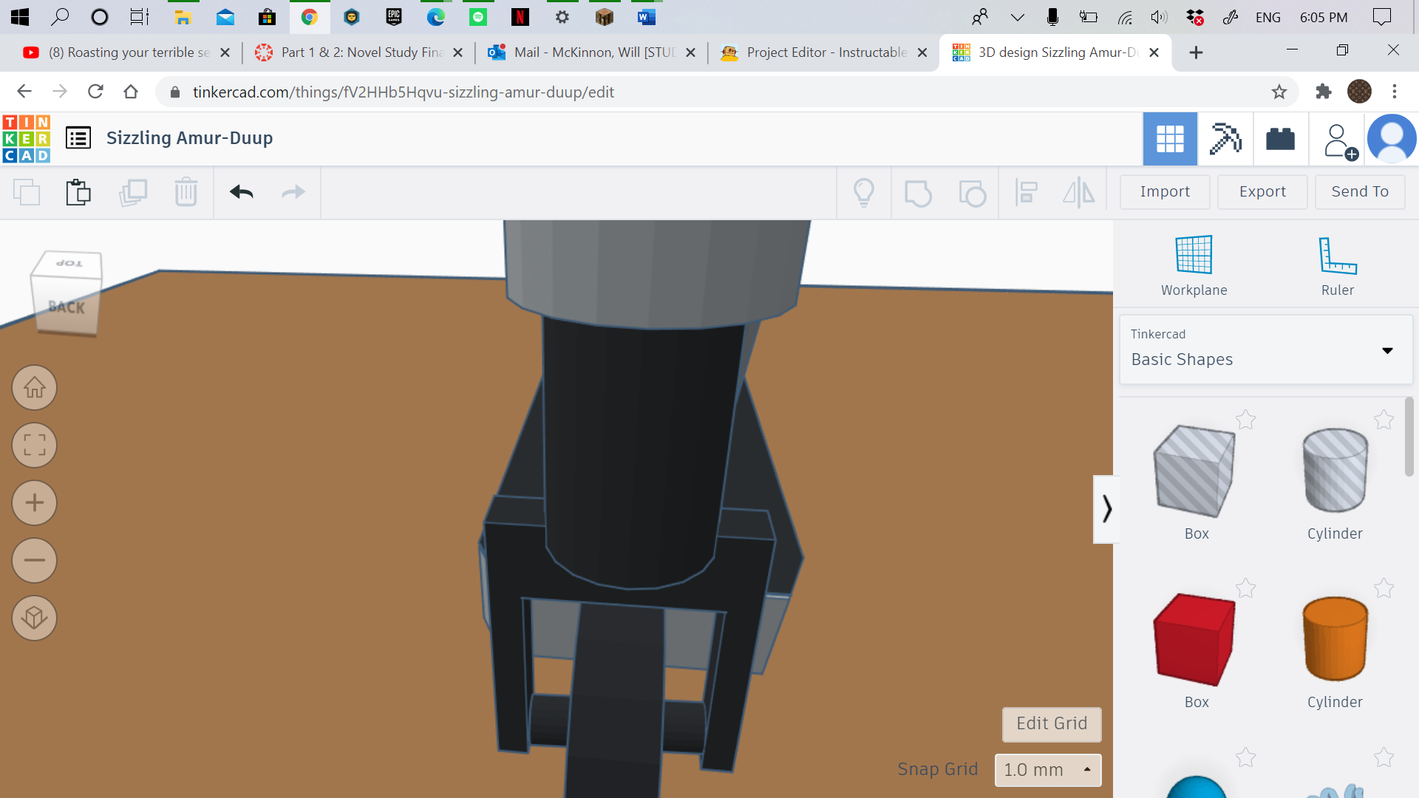Image resolution: width=1419 pixels, height=798 pixels.
Task: Click the browser back arrow
Action: click(24, 92)
